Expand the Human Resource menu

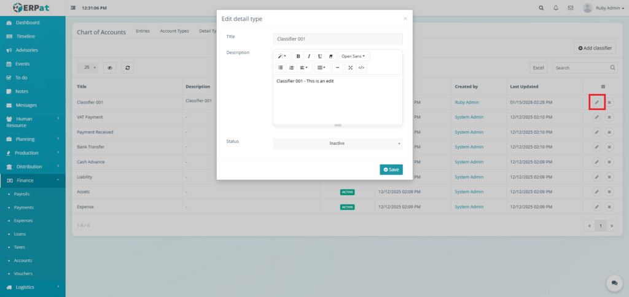[x=33, y=122]
